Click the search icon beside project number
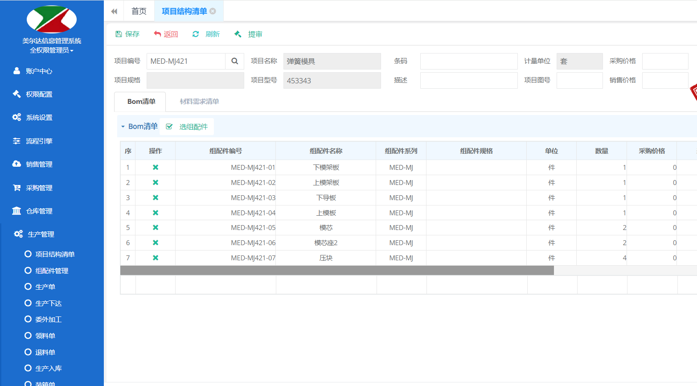 234,61
